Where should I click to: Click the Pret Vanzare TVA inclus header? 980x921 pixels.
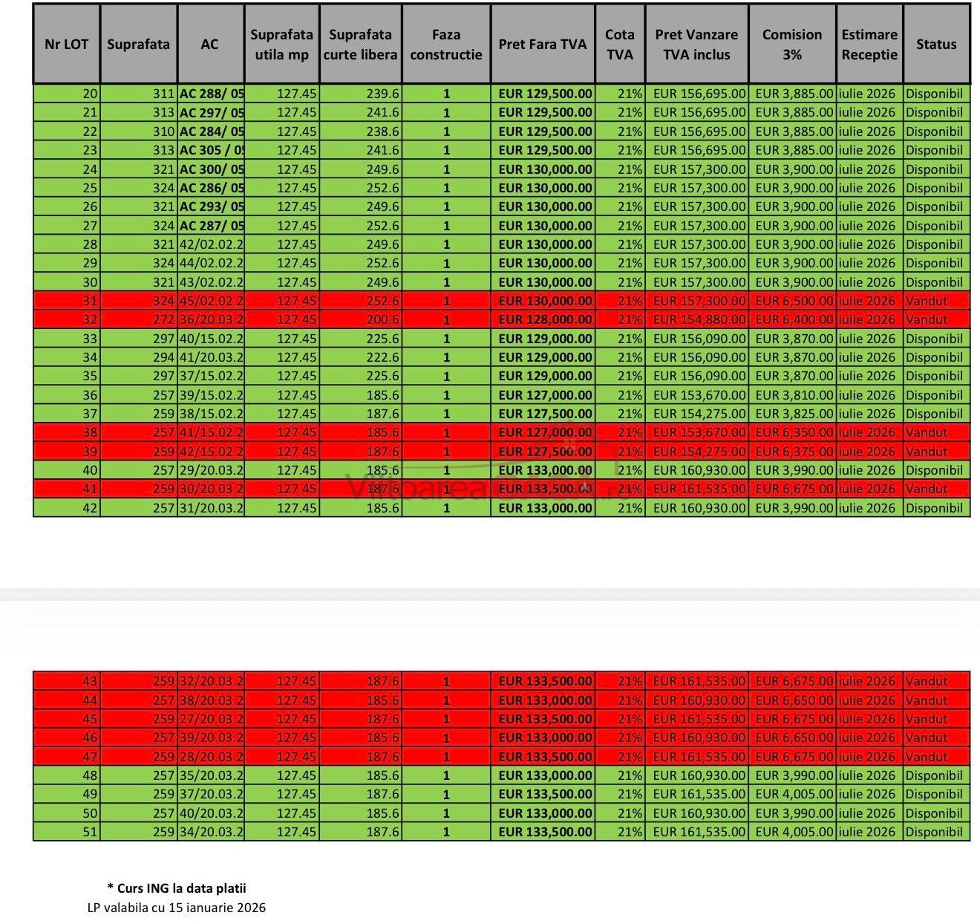tap(696, 45)
